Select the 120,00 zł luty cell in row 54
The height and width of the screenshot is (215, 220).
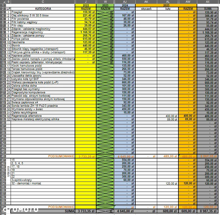[168, 183]
